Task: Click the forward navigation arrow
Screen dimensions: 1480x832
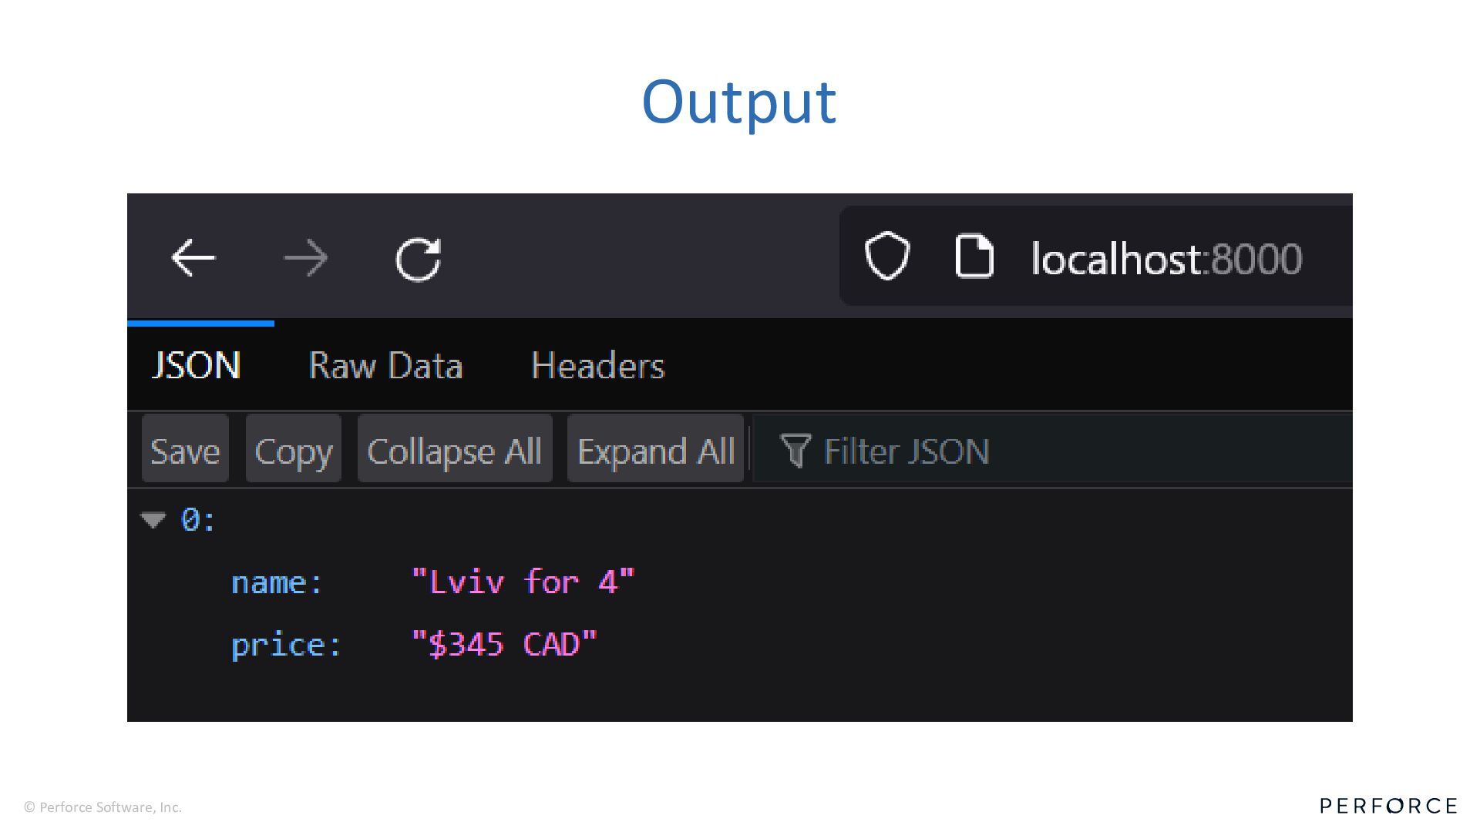Action: 306,257
